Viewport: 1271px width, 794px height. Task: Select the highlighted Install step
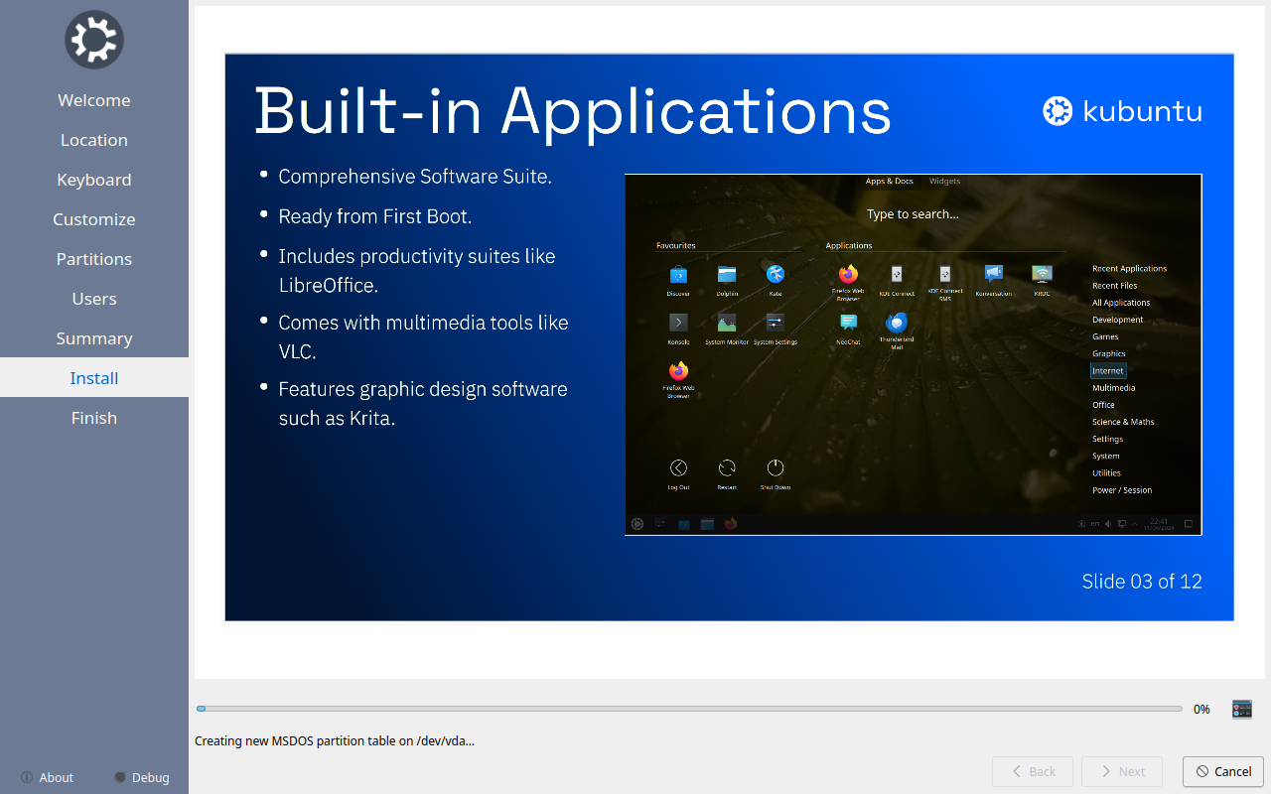pos(94,378)
